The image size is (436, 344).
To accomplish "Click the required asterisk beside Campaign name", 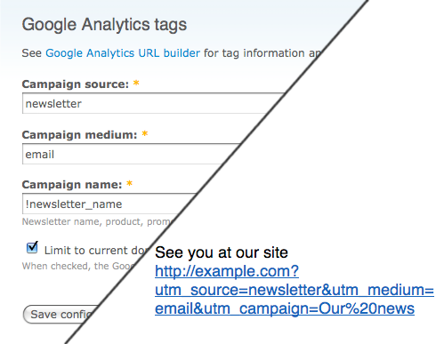I will pos(129,183).
